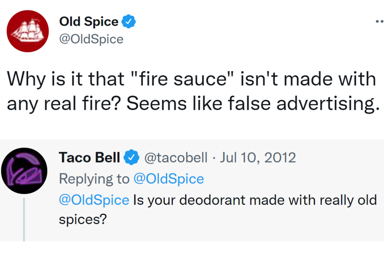The image size is (384, 269).
Task: Click Old Spice's blue verified badge
Action: [129, 22]
